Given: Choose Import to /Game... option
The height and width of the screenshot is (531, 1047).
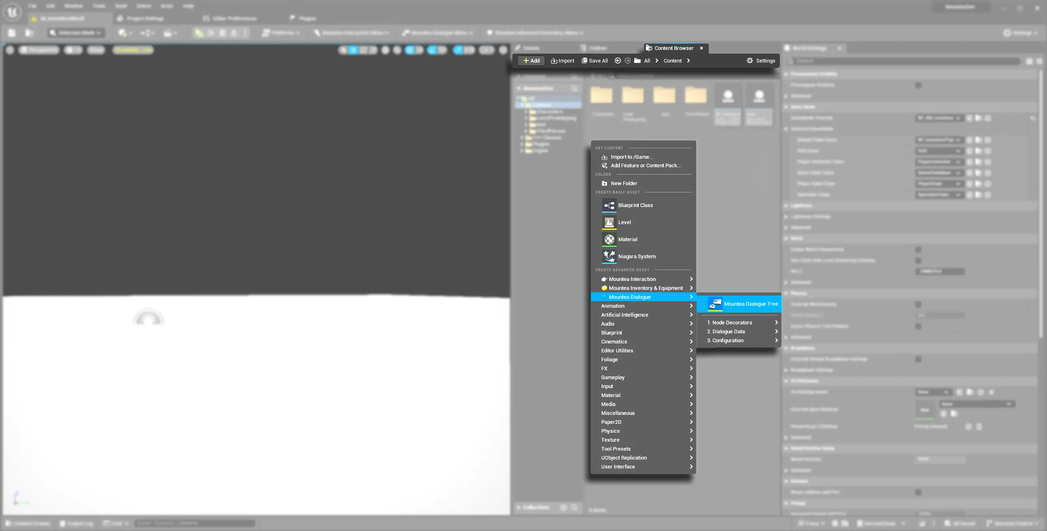Looking at the screenshot, I should click(x=631, y=157).
